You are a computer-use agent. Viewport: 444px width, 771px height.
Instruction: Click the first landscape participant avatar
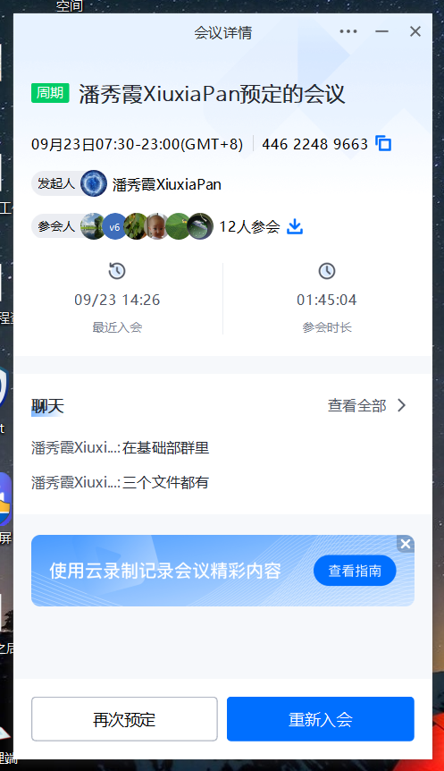pos(91,226)
